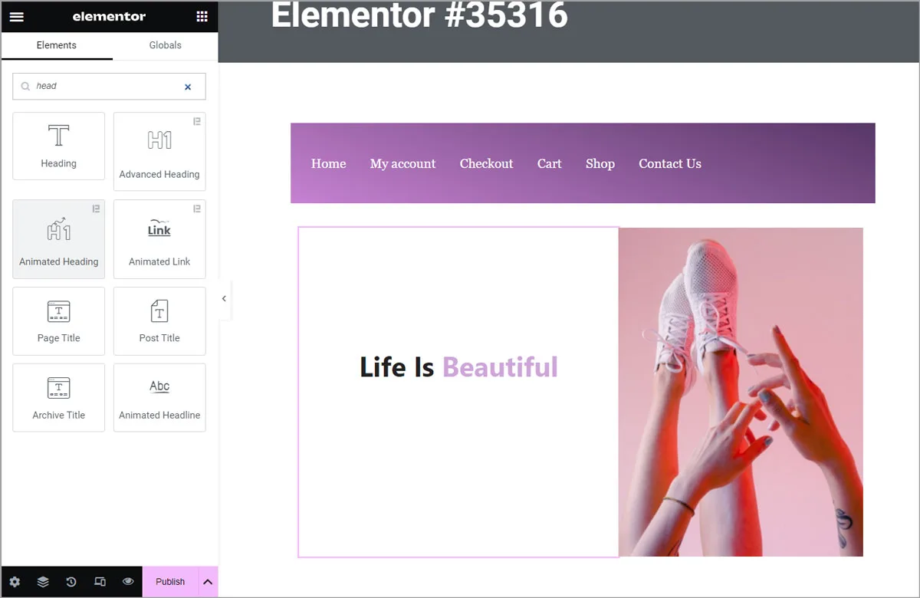The width and height of the screenshot is (920, 598).
Task: Open the Shop menu link
Action: click(x=600, y=163)
